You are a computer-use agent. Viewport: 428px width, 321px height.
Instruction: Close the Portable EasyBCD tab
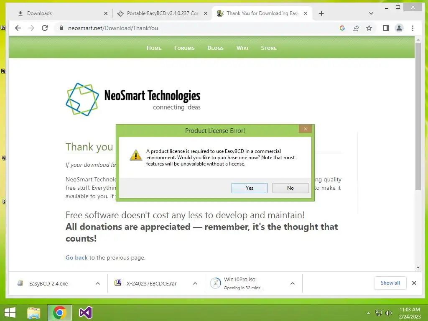pos(206,13)
